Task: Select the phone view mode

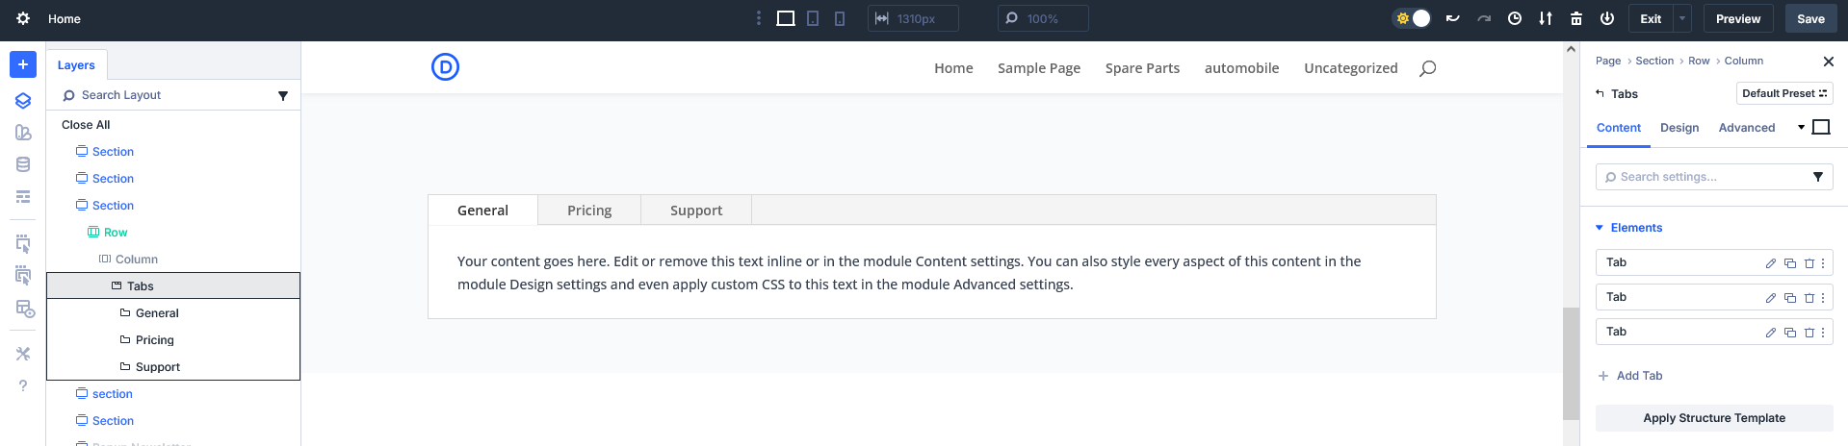Action: coord(840,18)
